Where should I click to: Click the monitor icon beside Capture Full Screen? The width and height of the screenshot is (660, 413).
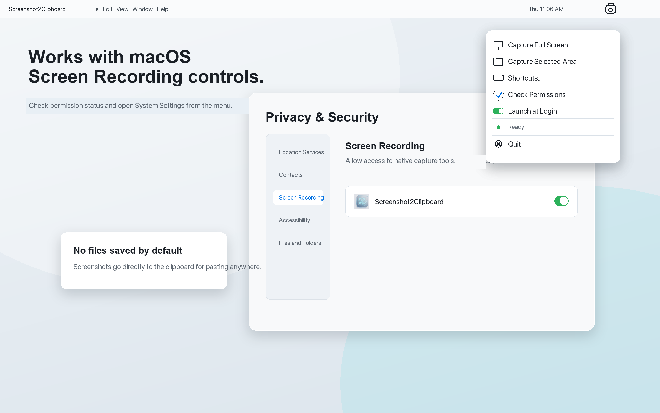pyautogui.click(x=498, y=45)
